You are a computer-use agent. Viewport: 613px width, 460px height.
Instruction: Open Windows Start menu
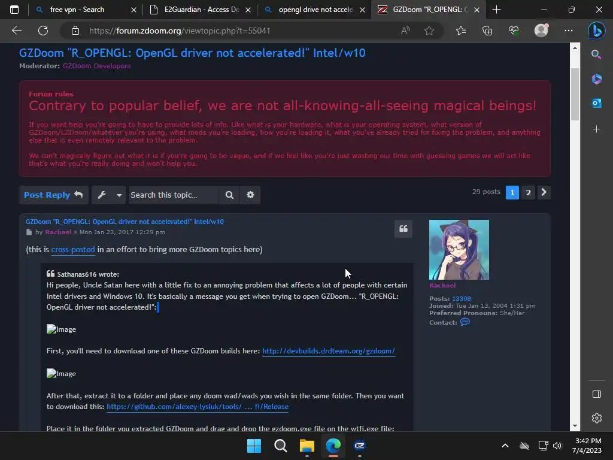pos(254,446)
